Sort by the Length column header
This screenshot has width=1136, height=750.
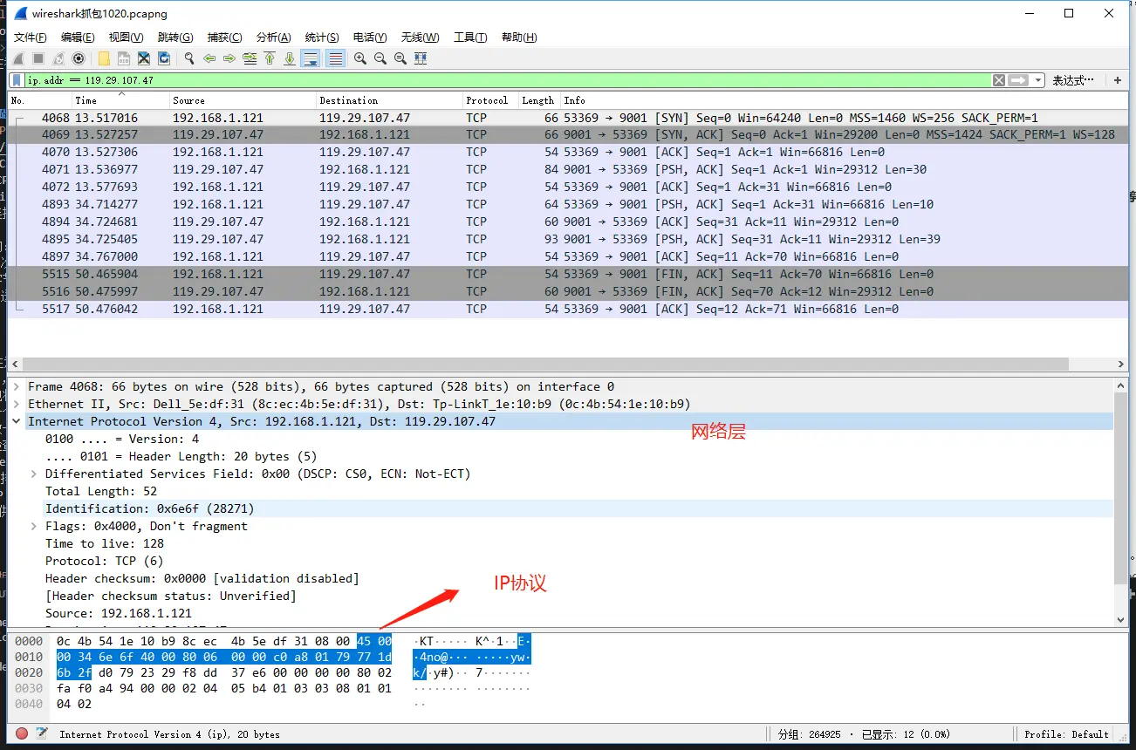point(539,100)
